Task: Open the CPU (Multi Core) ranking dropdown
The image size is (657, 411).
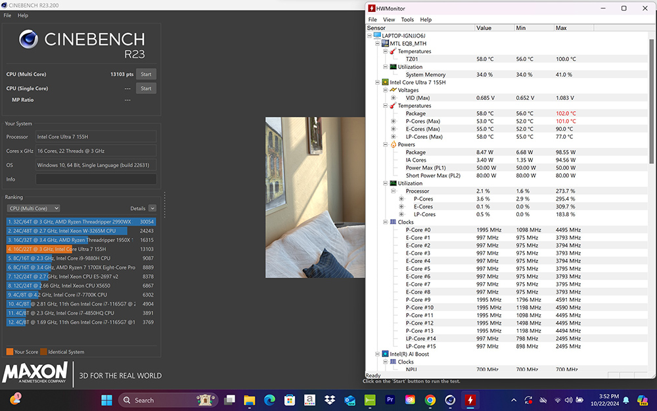Action: (x=34, y=208)
